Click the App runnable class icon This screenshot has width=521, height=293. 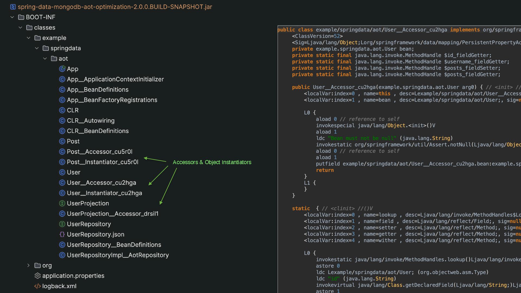coord(62,69)
